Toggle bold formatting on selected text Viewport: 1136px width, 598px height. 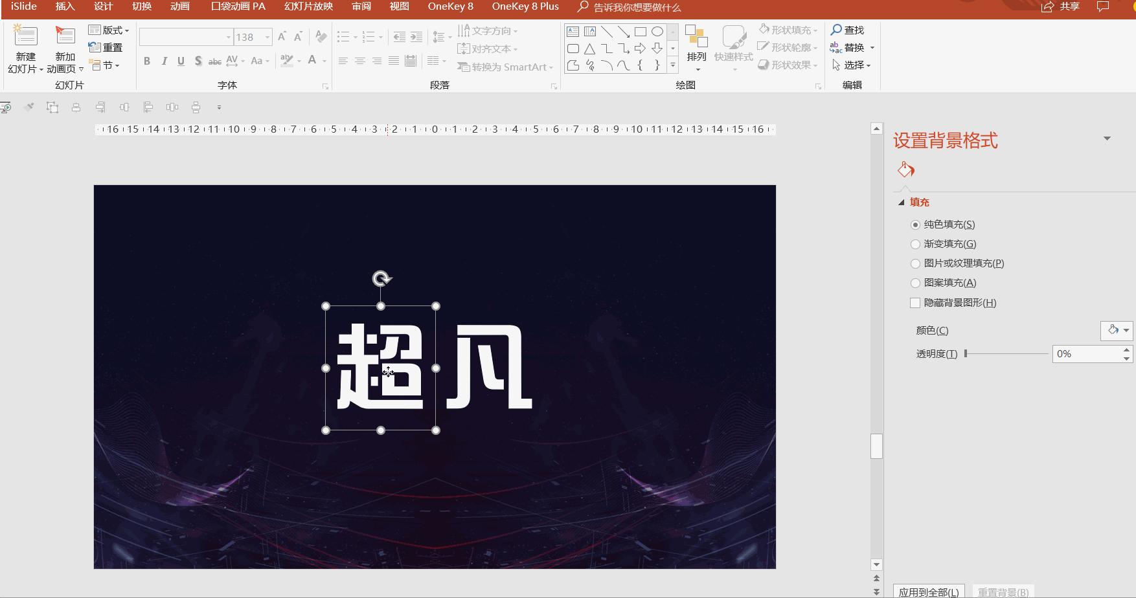pyautogui.click(x=146, y=61)
